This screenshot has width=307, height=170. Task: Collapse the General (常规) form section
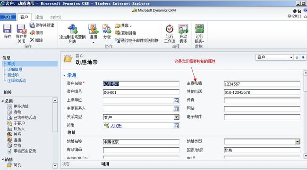[x=64, y=75]
